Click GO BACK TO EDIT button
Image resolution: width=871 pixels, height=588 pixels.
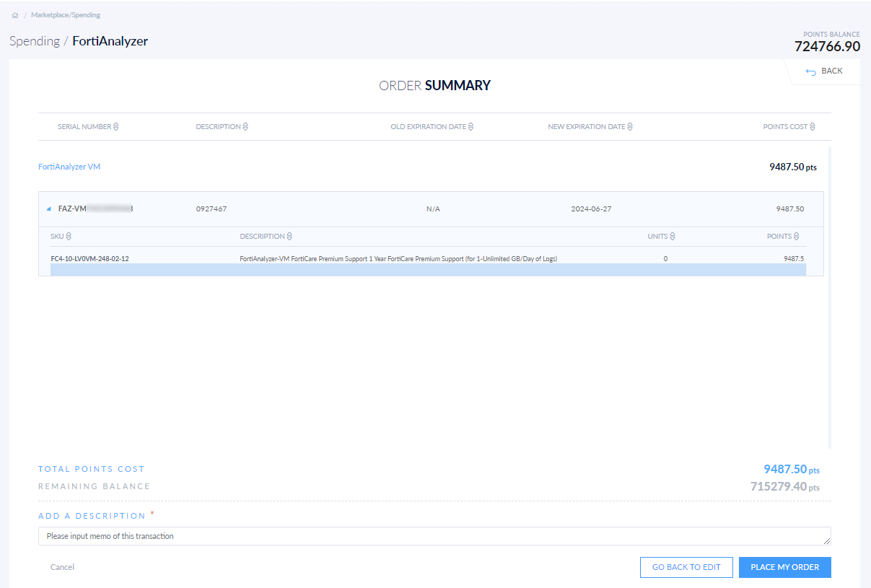(x=686, y=567)
